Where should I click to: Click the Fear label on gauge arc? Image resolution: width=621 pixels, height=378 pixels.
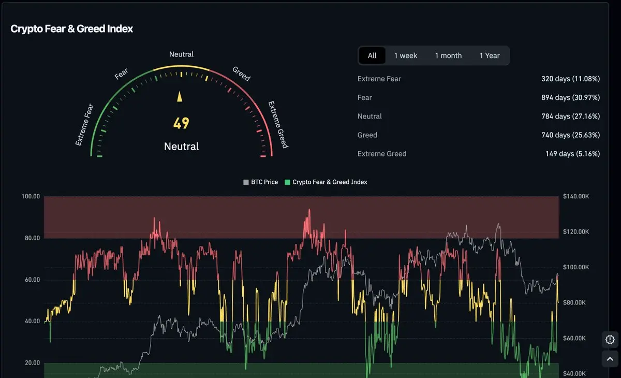tap(121, 74)
